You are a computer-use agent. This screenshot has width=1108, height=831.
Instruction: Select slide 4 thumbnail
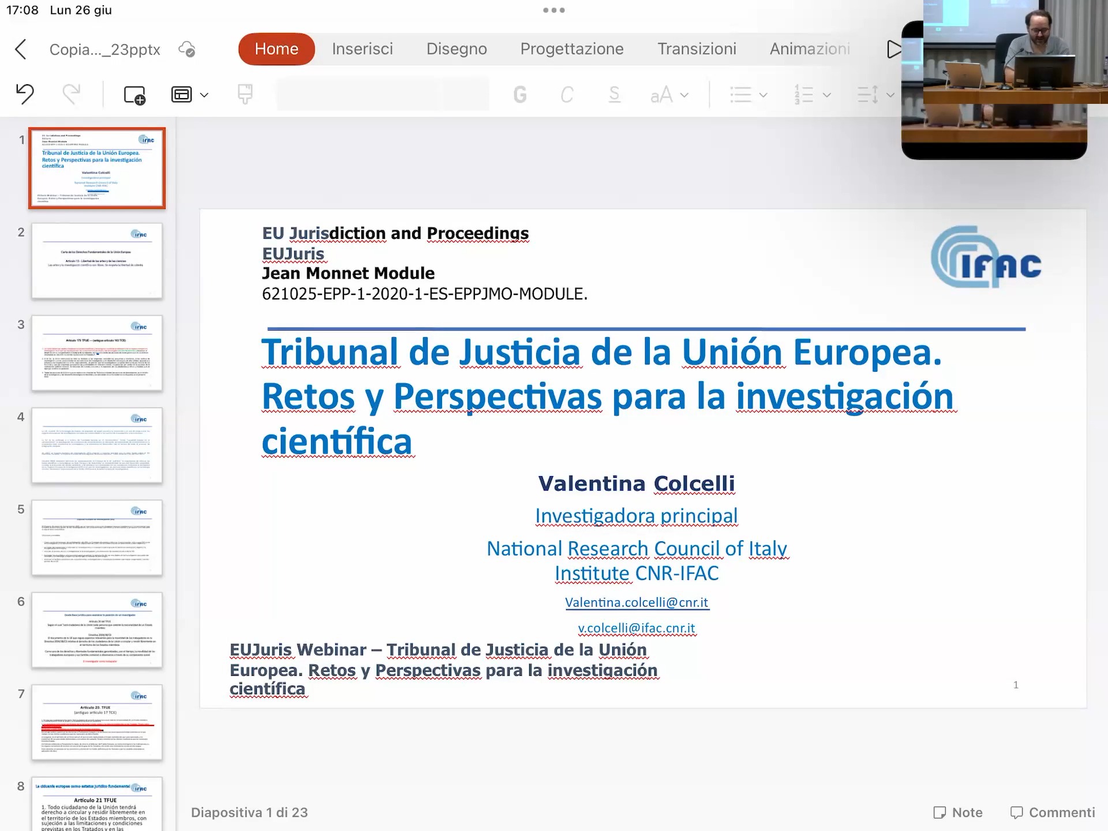[x=97, y=446]
